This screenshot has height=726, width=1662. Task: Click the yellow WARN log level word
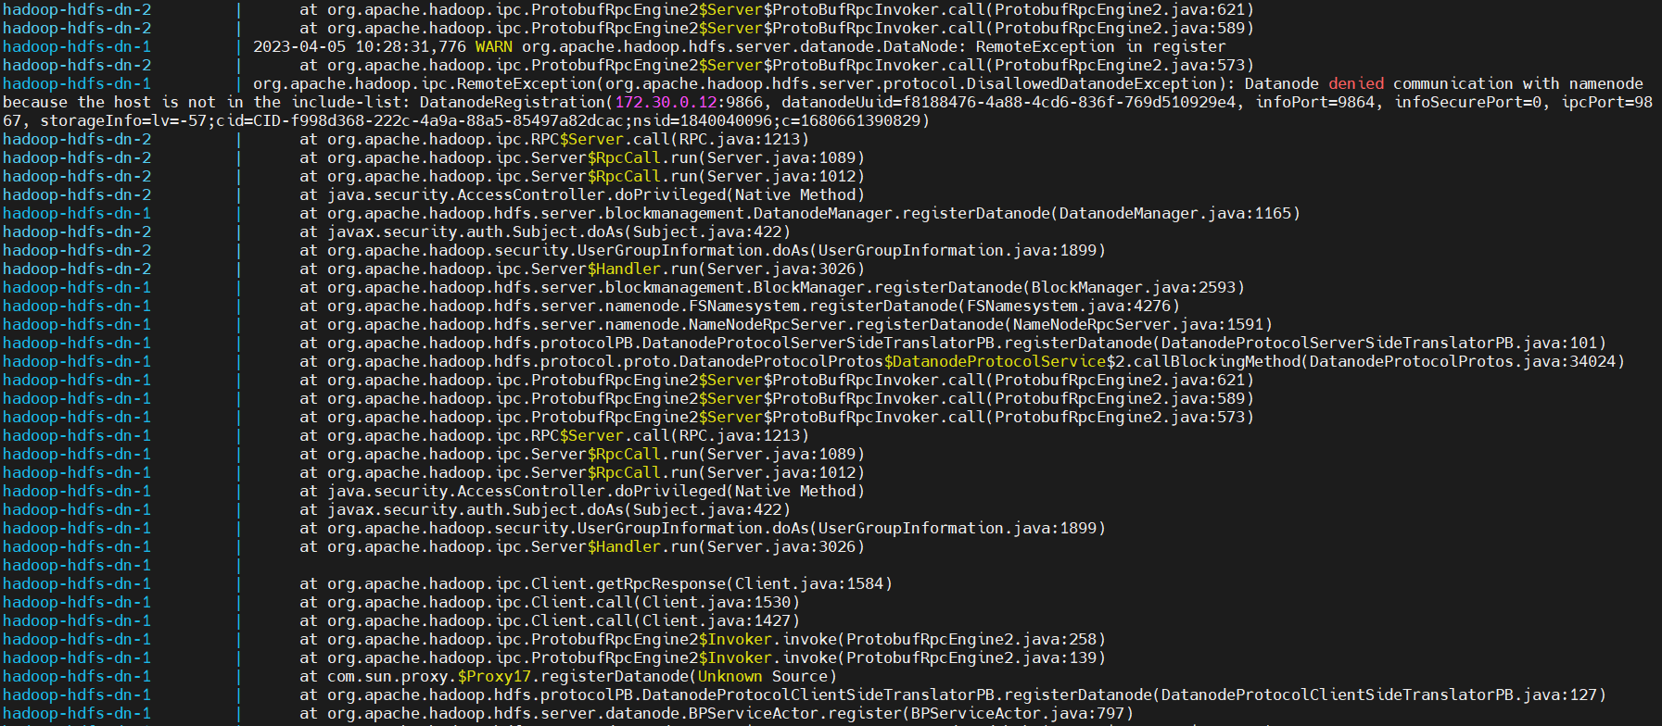tap(494, 46)
